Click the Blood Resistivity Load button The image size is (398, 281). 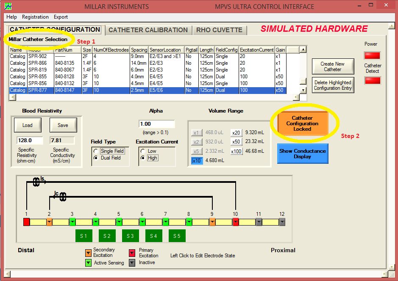point(28,125)
